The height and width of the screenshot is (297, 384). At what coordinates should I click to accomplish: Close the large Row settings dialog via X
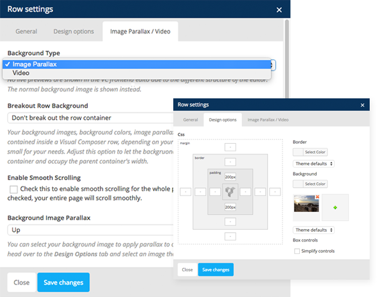[x=279, y=10]
